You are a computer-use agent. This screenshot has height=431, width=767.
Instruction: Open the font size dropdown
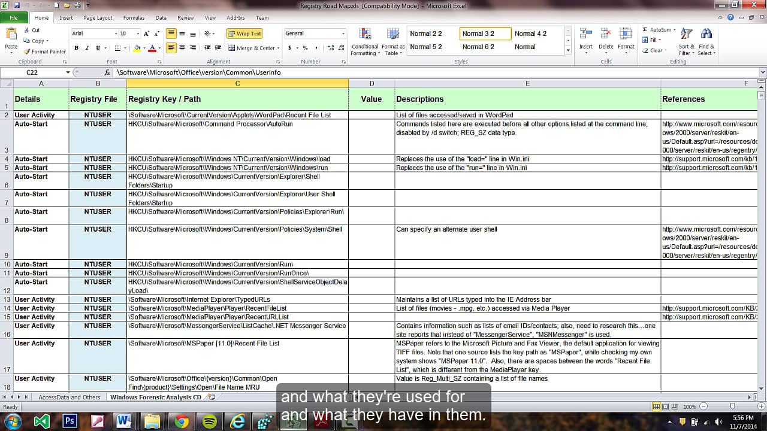point(138,34)
